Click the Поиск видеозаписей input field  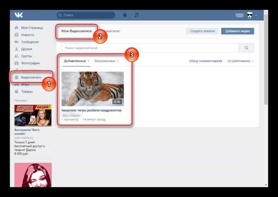click(x=150, y=48)
